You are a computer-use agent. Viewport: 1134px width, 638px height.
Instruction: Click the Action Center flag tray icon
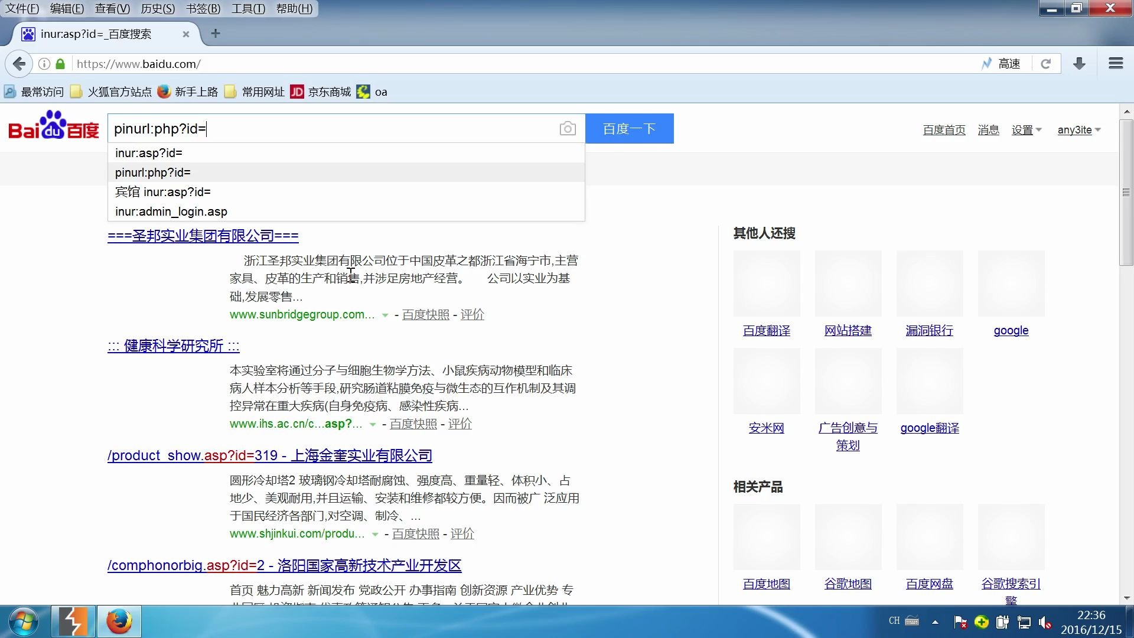(x=960, y=622)
